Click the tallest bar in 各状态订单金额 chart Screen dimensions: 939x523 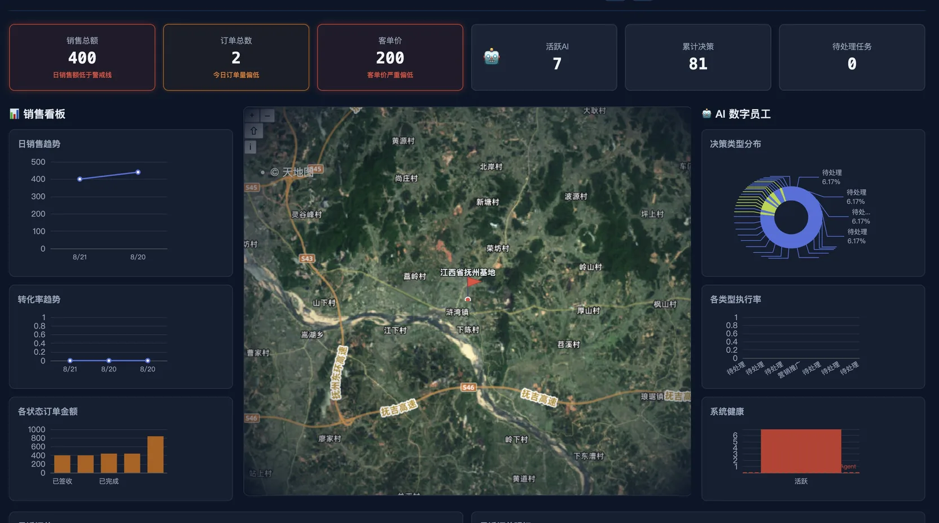155,454
